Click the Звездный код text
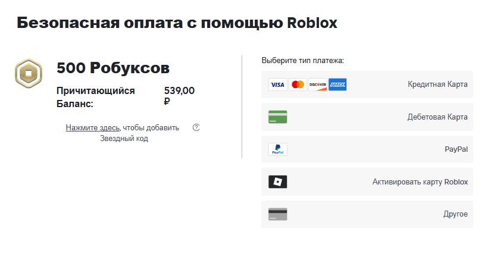The height and width of the screenshot is (263, 488). [x=124, y=138]
